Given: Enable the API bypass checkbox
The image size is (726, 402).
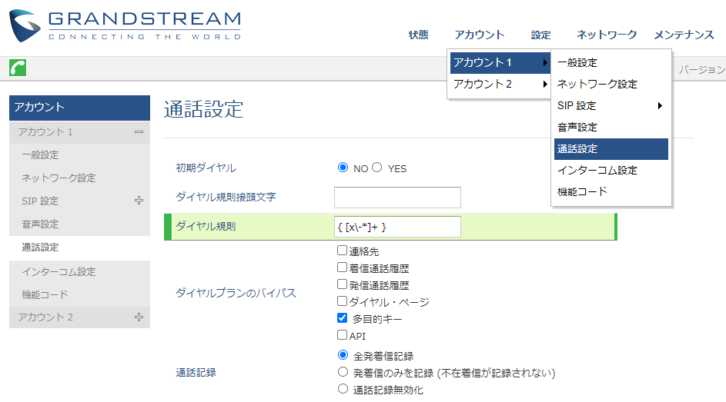Looking at the screenshot, I should pyautogui.click(x=342, y=335).
